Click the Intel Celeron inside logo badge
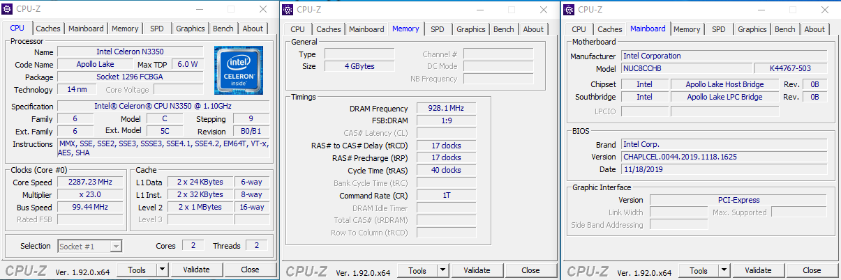Image resolution: width=841 pixels, height=280 pixels. [239, 70]
